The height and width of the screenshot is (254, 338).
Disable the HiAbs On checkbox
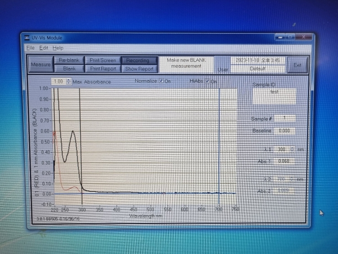(208, 81)
